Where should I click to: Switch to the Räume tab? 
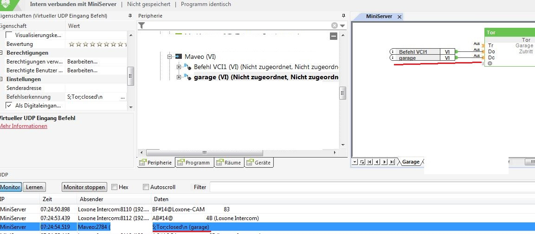point(229,163)
